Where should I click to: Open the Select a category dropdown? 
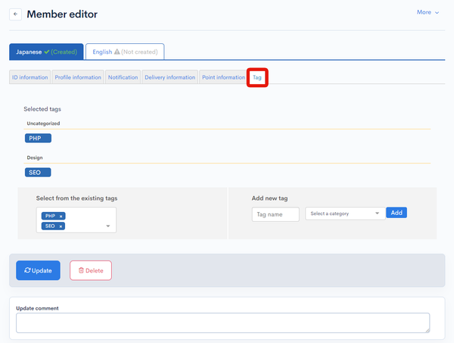[x=345, y=214]
